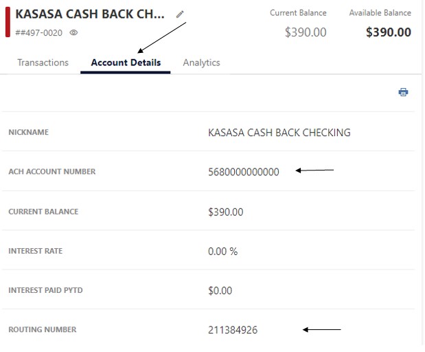The width and height of the screenshot is (425, 352).
Task: Click the $390.00 value in Current Balance row
Action: pyautogui.click(x=225, y=212)
